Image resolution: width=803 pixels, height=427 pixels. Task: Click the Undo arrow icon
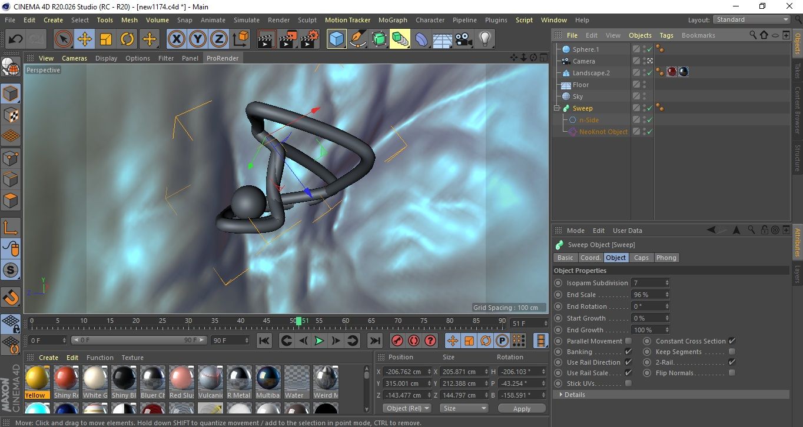tap(16, 39)
